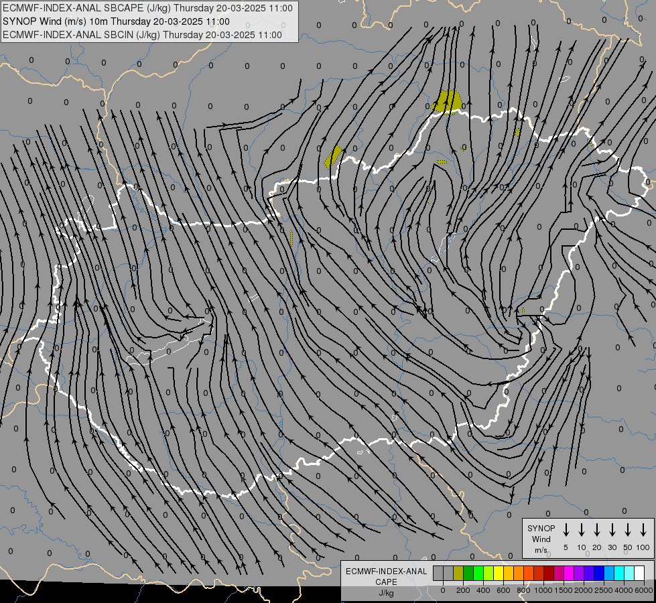Image resolution: width=656 pixels, height=603 pixels.
Task: Pick the pure yellow CAPE legend swatch
Action: point(499,574)
